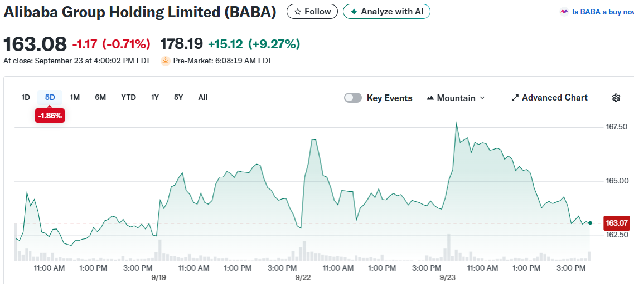634x284 pixels.
Task: Select the 5D range tab
Action: point(50,97)
